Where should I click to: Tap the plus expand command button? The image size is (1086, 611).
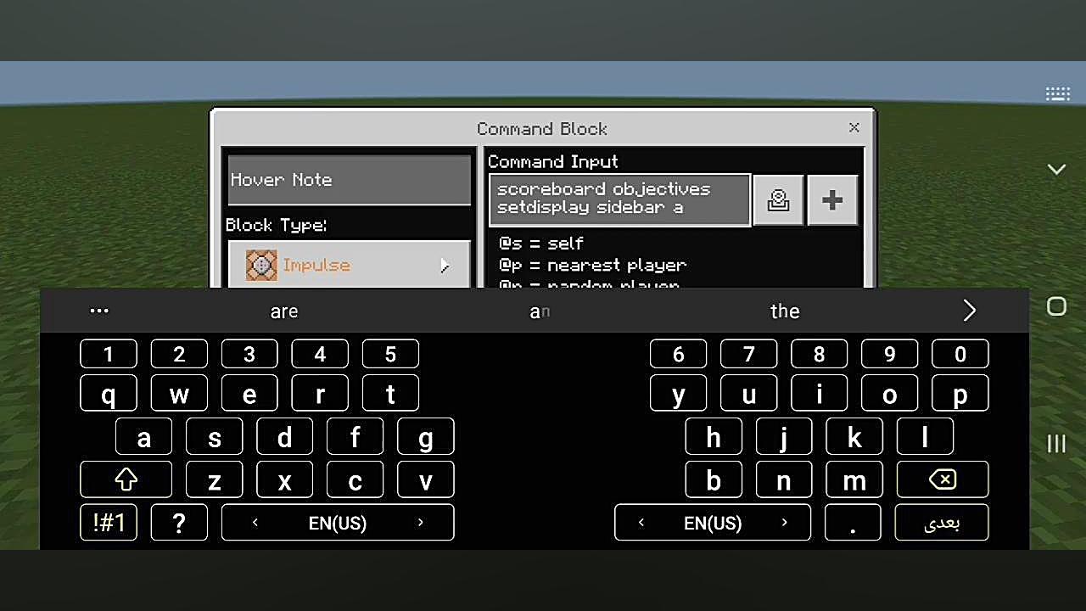pos(832,200)
